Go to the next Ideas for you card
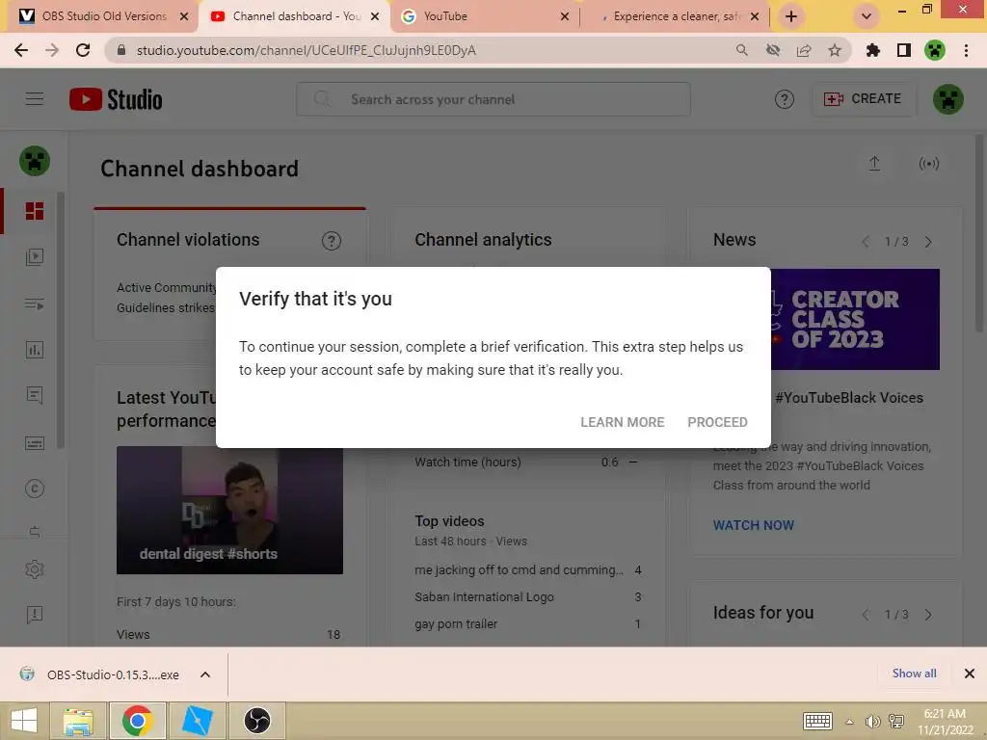Image resolution: width=987 pixels, height=740 pixels. tap(928, 615)
